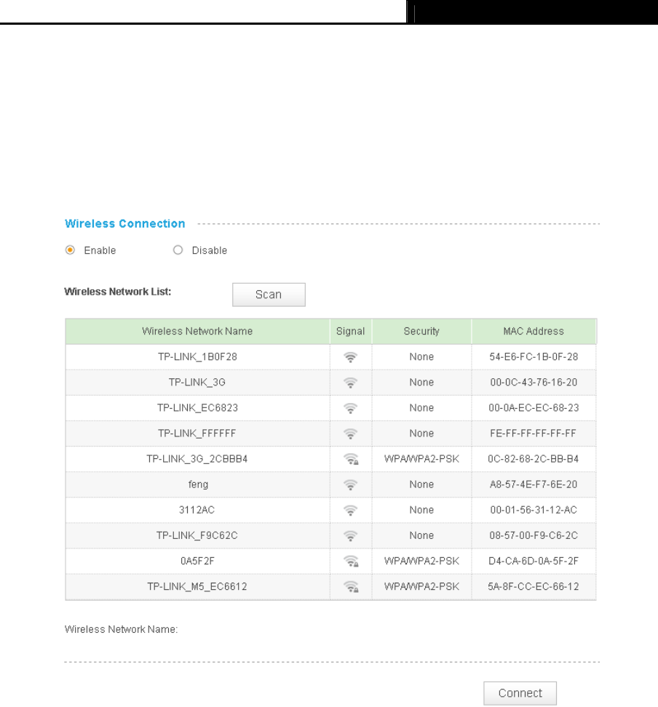
Task: Click None security for 3112AC
Action: pyautogui.click(x=421, y=510)
